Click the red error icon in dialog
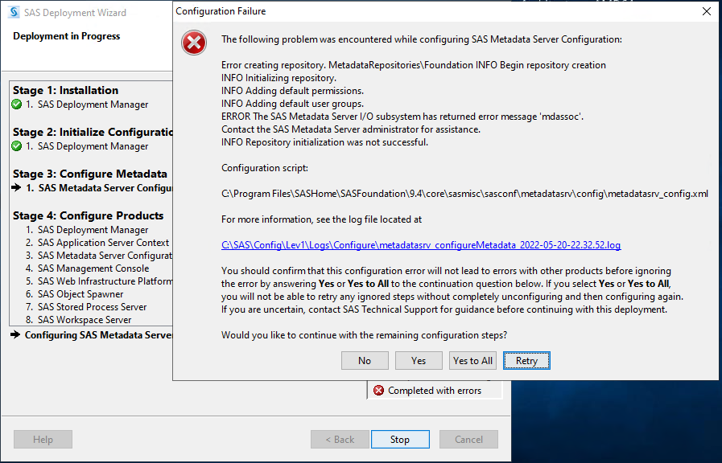 click(194, 43)
